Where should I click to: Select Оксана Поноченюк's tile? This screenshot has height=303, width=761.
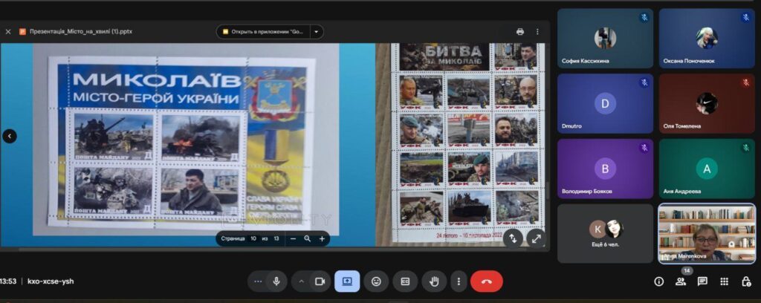pos(707,39)
